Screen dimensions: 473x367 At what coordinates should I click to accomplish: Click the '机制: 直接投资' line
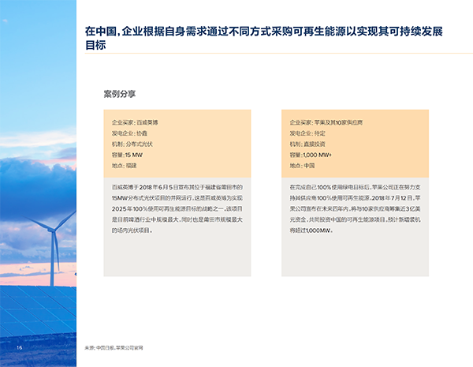coord(307,144)
